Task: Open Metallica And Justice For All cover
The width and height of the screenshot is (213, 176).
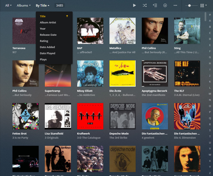Action: pos(122,31)
